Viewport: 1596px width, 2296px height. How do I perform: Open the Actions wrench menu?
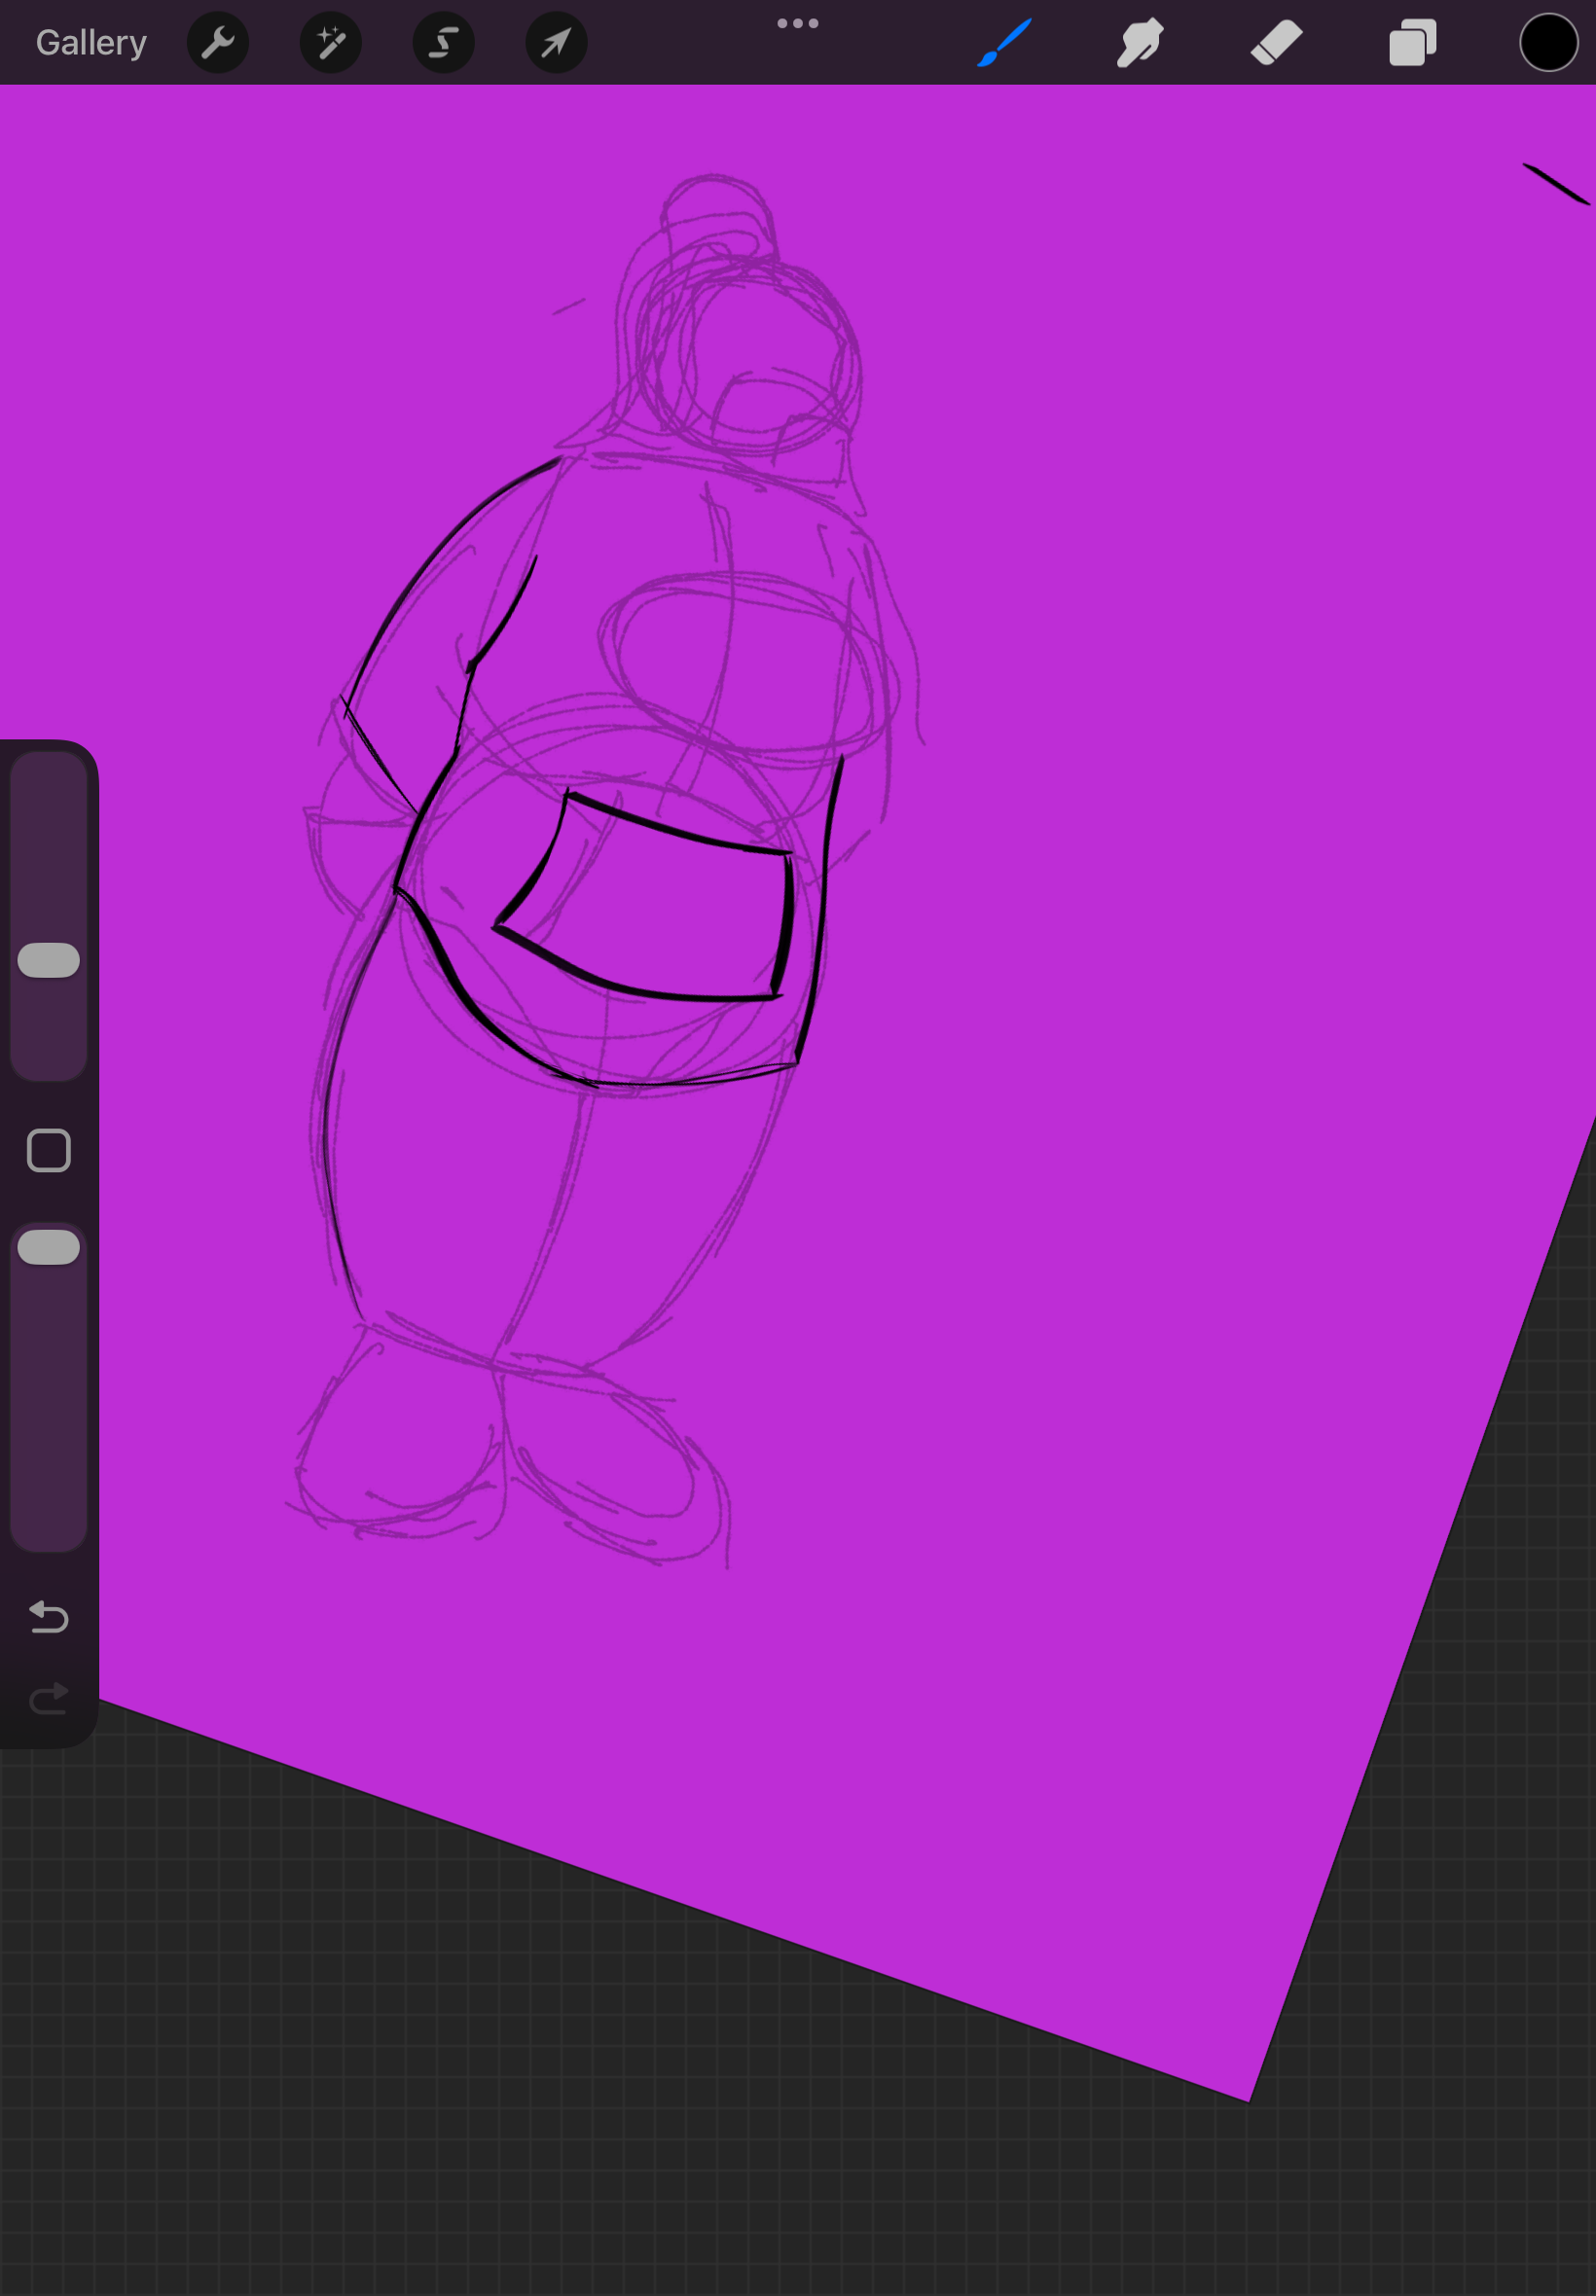coord(218,43)
